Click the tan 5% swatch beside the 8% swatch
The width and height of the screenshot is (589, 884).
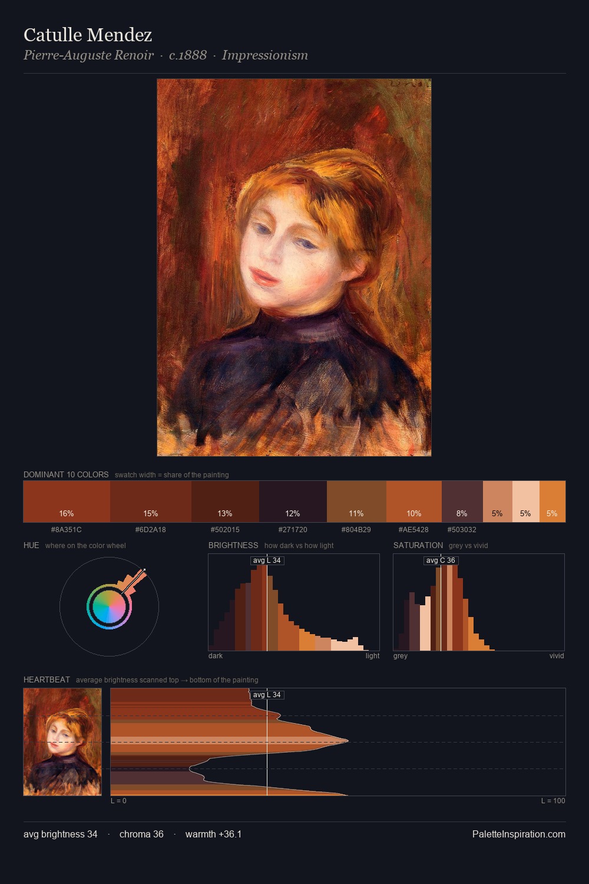[498, 502]
